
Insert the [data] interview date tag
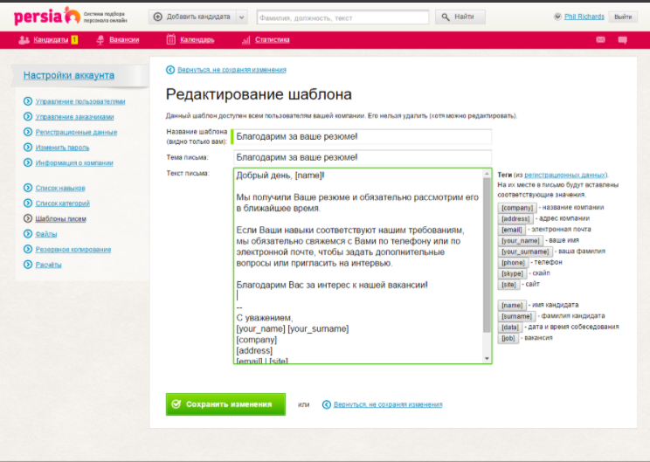click(510, 328)
